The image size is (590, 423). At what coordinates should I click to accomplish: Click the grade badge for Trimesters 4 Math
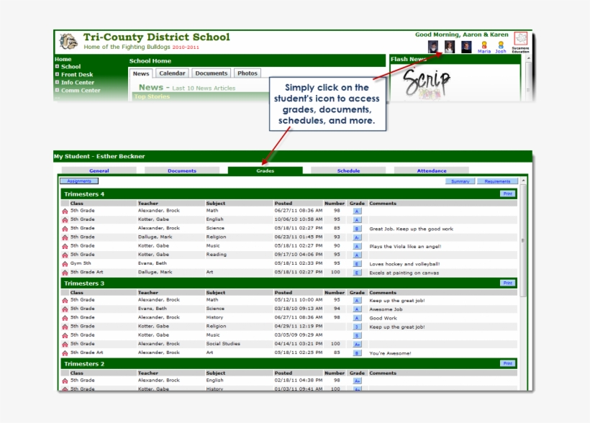pyautogui.click(x=357, y=211)
